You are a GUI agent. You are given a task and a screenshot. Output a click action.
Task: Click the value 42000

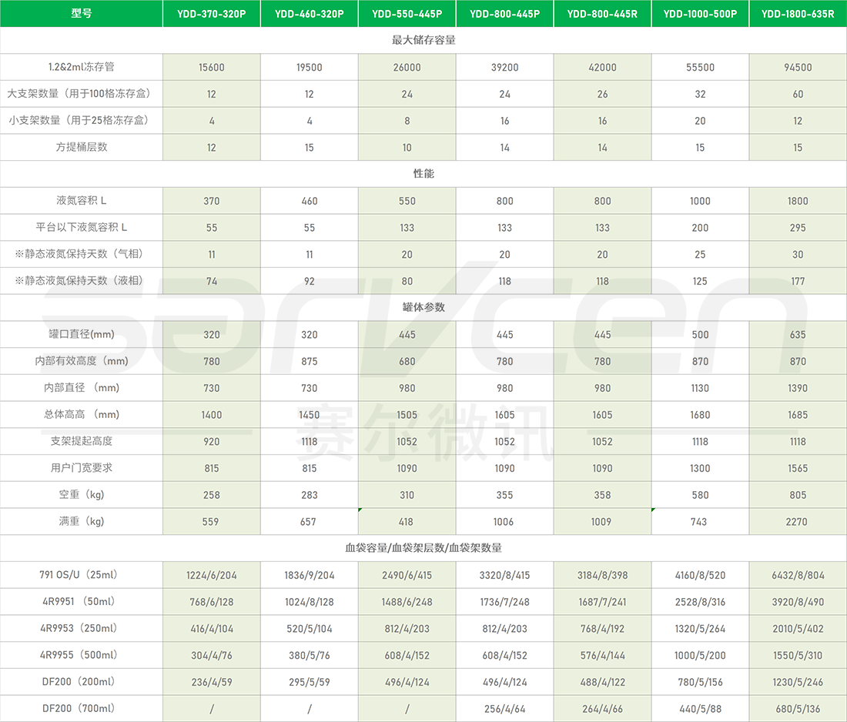tap(602, 68)
